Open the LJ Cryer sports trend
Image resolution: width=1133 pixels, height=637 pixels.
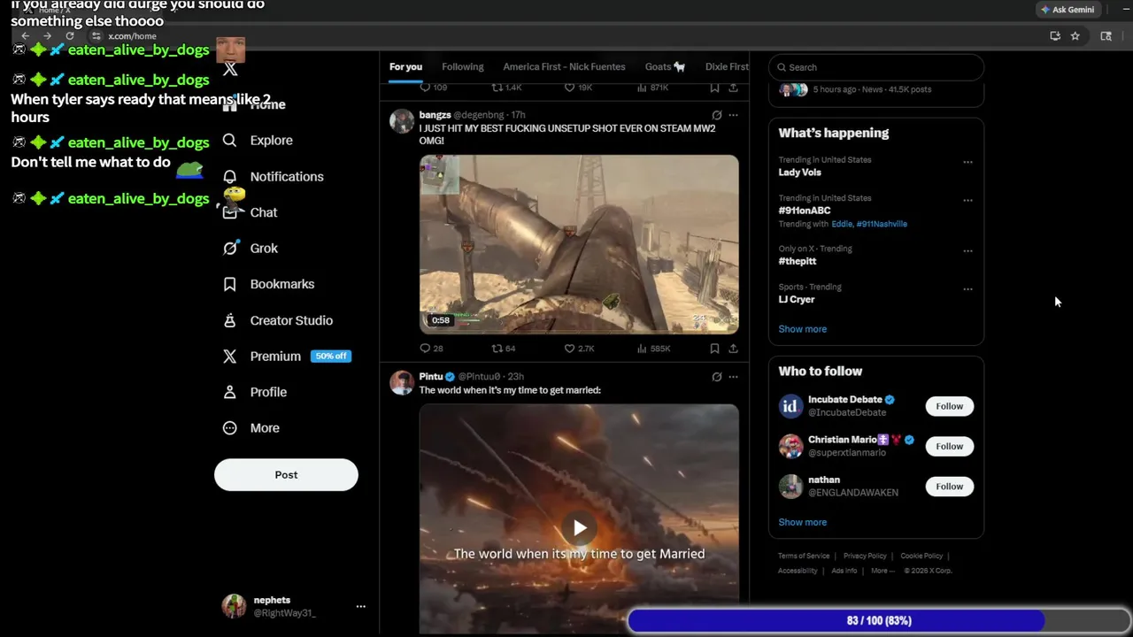796,299
